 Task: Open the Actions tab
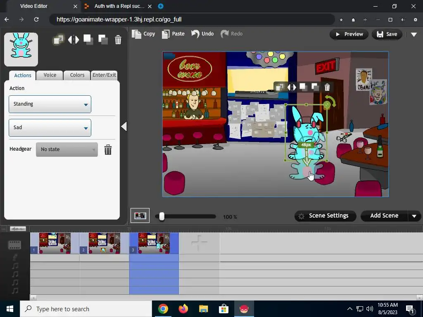pyautogui.click(x=23, y=75)
